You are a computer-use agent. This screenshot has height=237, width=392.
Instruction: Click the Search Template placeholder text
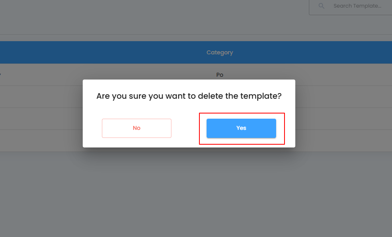(x=357, y=6)
